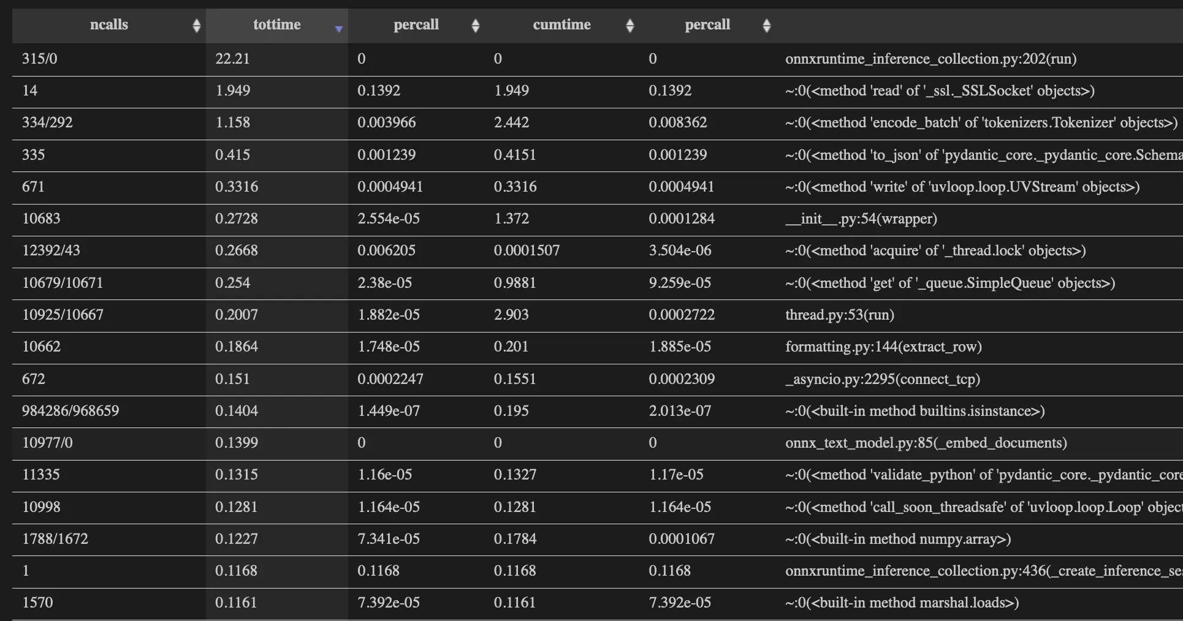This screenshot has height=621, width=1183.
Task: Click the active sort indicator on tottime
Action: tap(338, 29)
